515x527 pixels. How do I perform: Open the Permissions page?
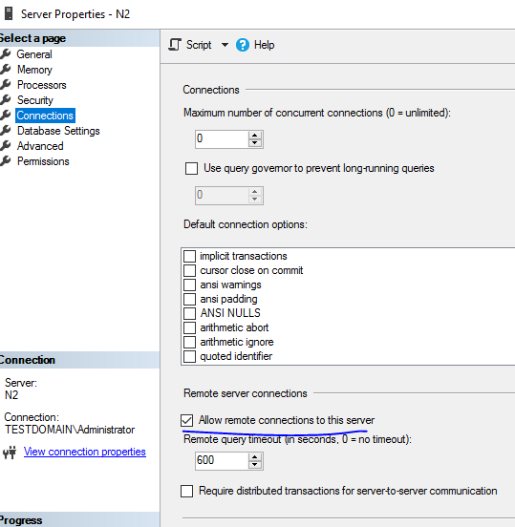43,161
